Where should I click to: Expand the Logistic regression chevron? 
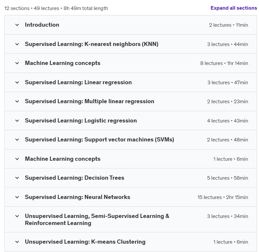[17, 121]
